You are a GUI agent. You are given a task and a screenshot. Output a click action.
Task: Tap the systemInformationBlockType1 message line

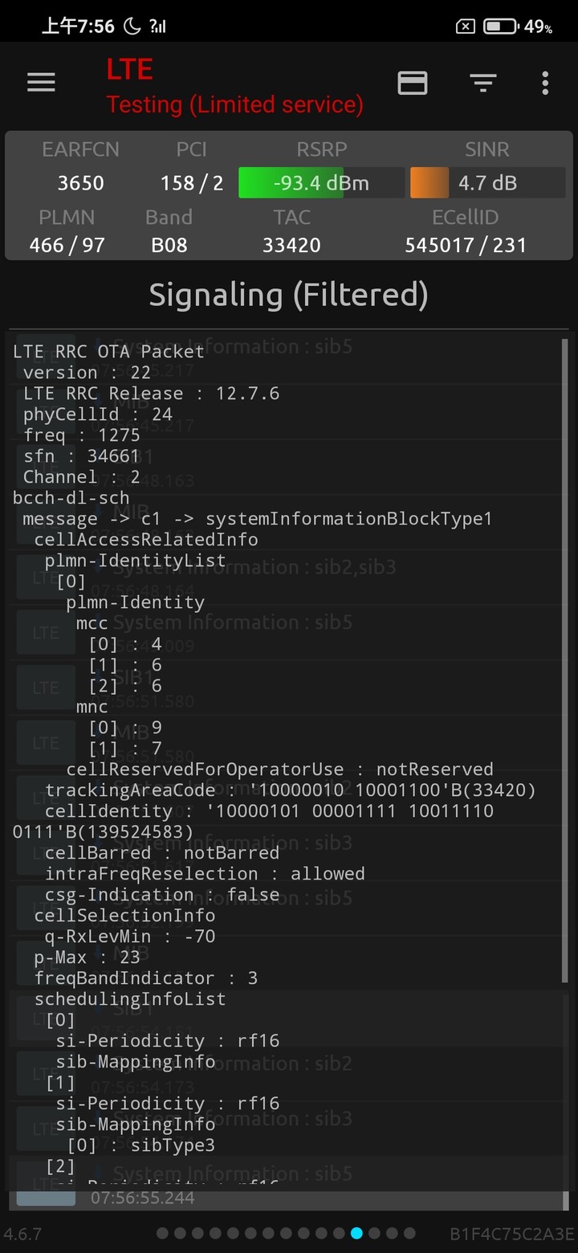[x=257, y=519]
